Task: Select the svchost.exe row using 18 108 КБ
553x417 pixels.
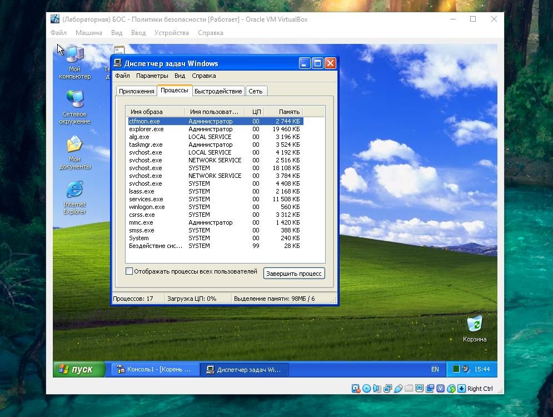Action: pyautogui.click(x=216, y=168)
